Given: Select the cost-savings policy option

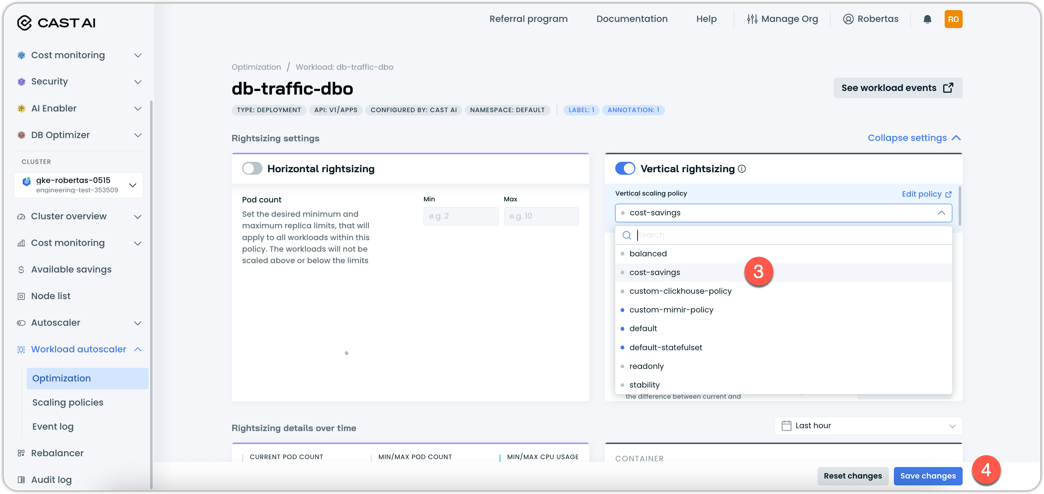Looking at the screenshot, I should tap(783, 273).
